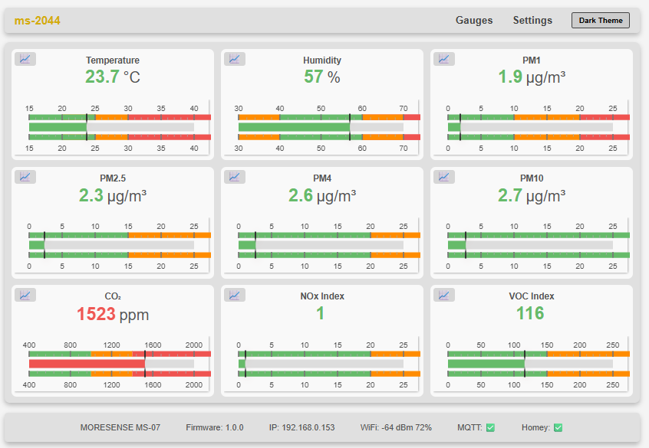The height and width of the screenshot is (448, 649).
Task: Open the Gauges menu item
Action: pos(474,21)
